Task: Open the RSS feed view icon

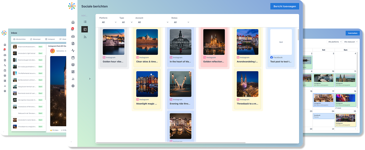Action: point(85,37)
